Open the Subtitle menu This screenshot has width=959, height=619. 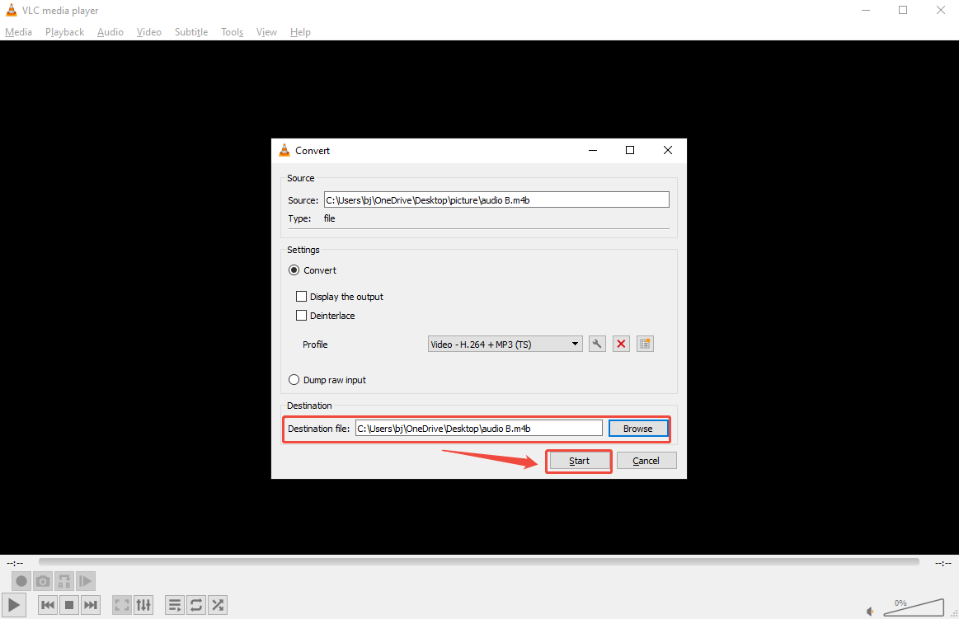[x=191, y=32]
